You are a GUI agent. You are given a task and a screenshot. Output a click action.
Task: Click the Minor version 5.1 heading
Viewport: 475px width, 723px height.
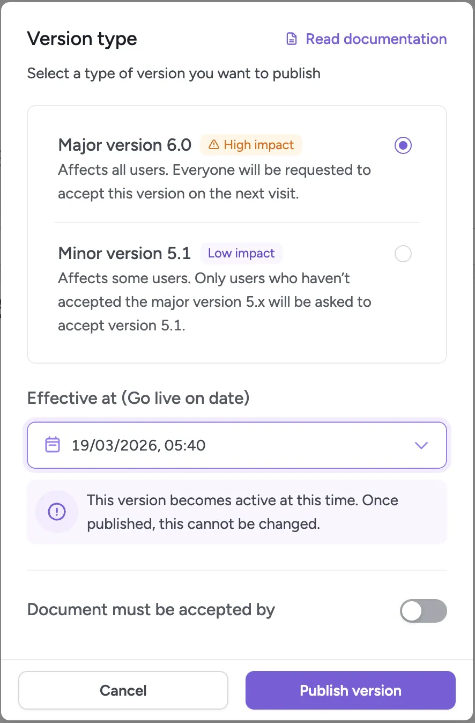[x=124, y=253]
